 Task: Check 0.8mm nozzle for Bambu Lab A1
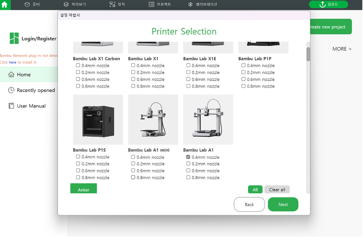click(x=188, y=177)
